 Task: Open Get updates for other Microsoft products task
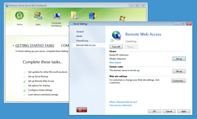(48, 72)
